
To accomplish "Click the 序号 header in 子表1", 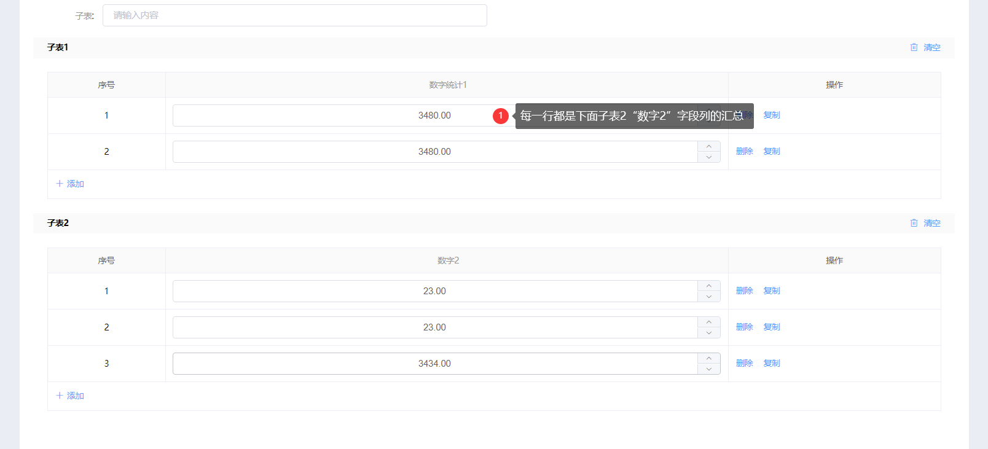I will (106, 85).
